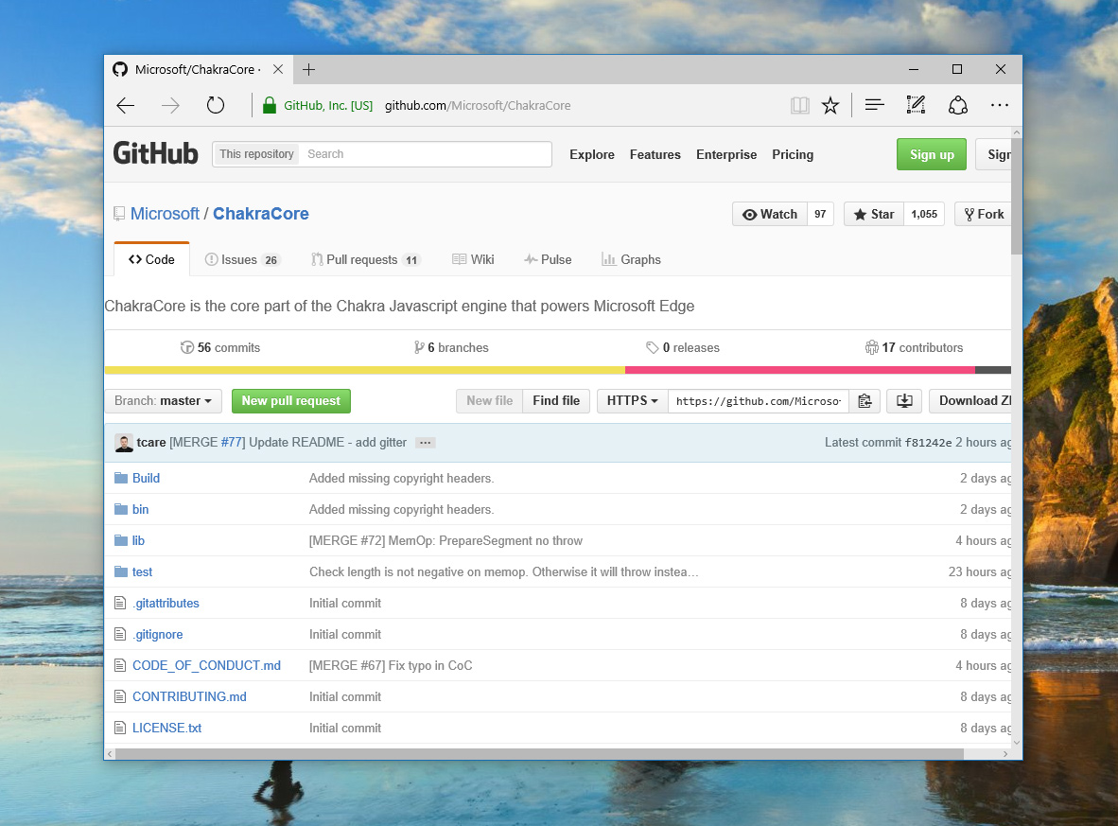The height and width of the screenshot is (826, 1118).
Task: Click the green Sign up button
Action: tap(931, 154)
